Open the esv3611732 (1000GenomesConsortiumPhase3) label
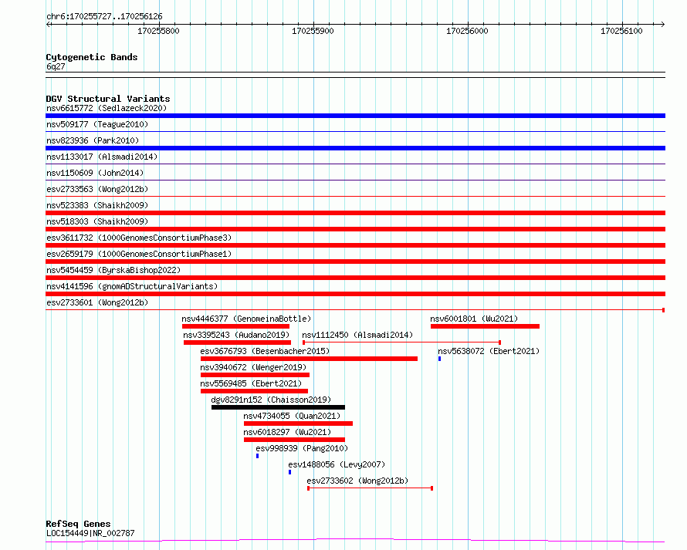This screenshot has width=687, height=550. pyautogui.click(x=139, y=238)
